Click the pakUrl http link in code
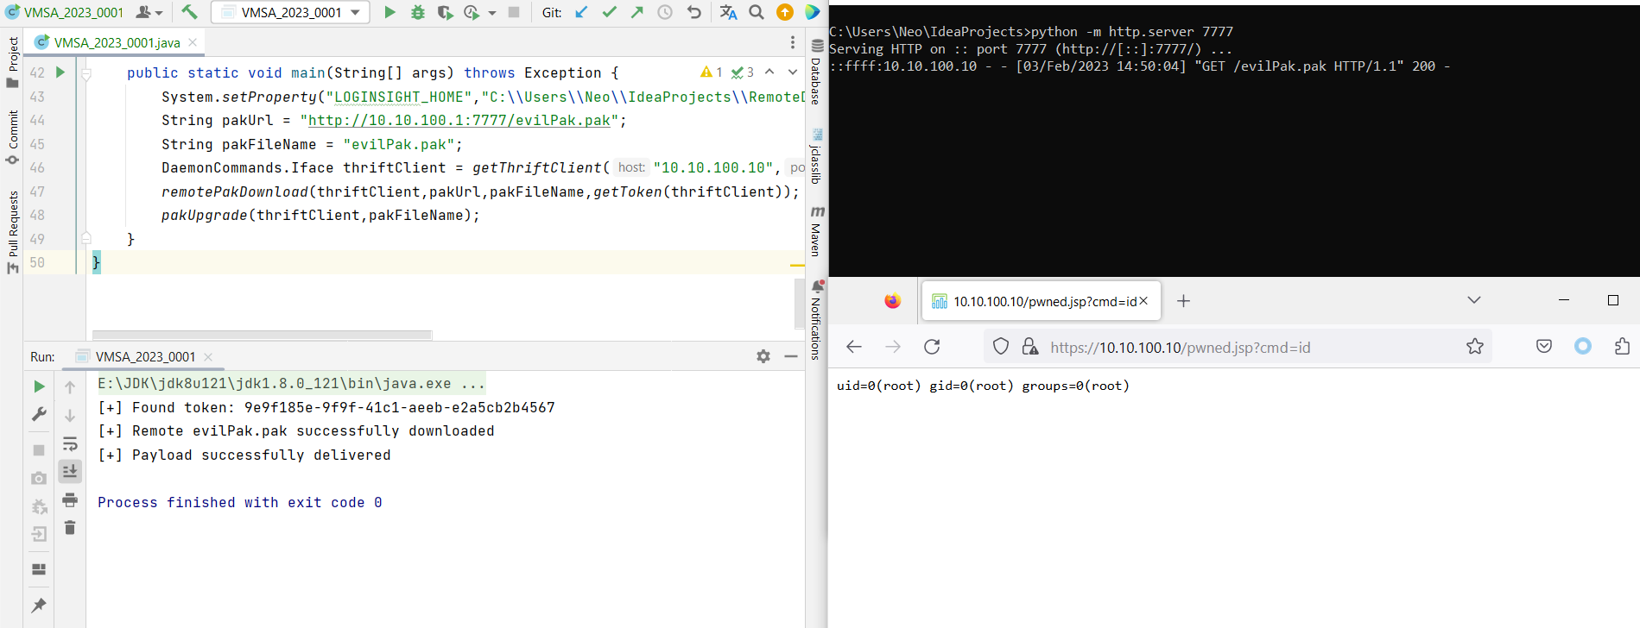Screen dimensions: 1640x628 click(459, 121)
